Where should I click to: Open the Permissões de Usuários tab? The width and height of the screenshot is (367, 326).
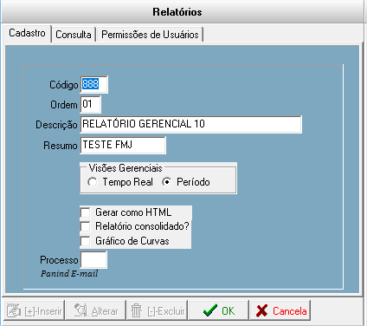point(150,35)
